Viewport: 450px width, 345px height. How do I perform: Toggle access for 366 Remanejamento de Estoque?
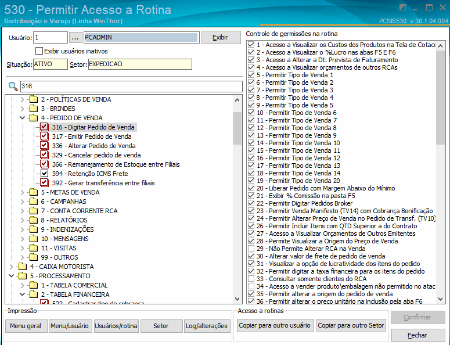pyautogui.click(x=44, y=164)
